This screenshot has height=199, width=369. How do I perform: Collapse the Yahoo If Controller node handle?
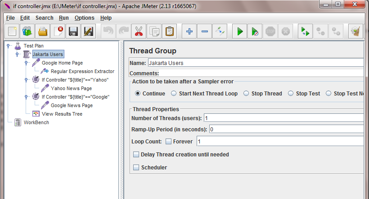click(x=26, y=80)
